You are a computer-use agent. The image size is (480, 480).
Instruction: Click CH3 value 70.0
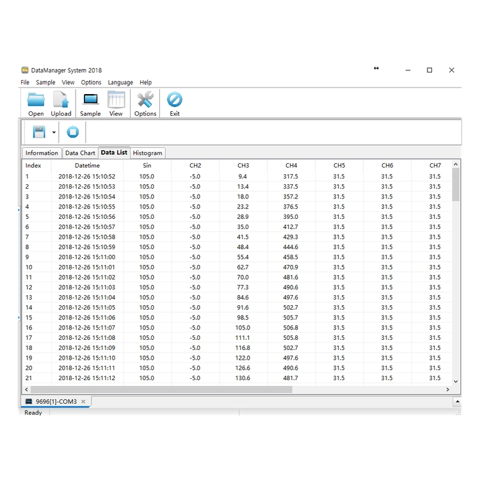click(243, 277)
